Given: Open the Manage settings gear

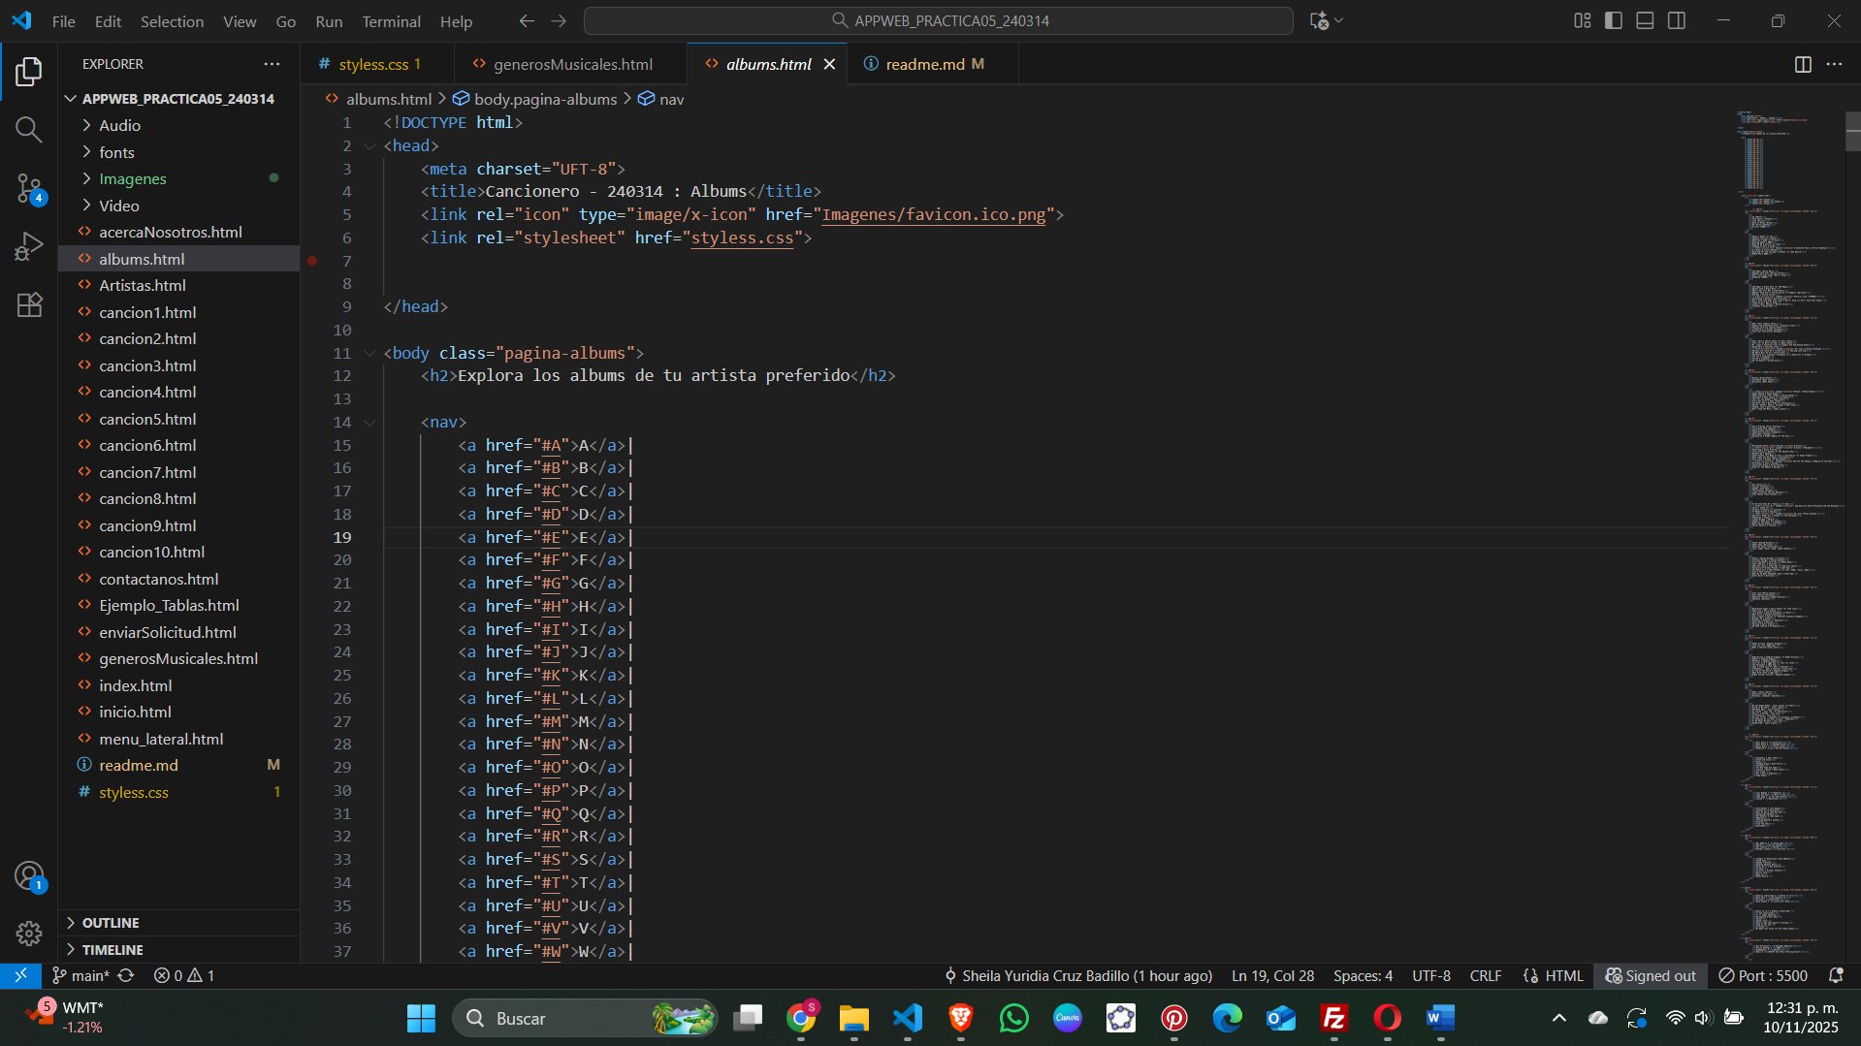Looking at the screenshot, I should coord(29,933).
